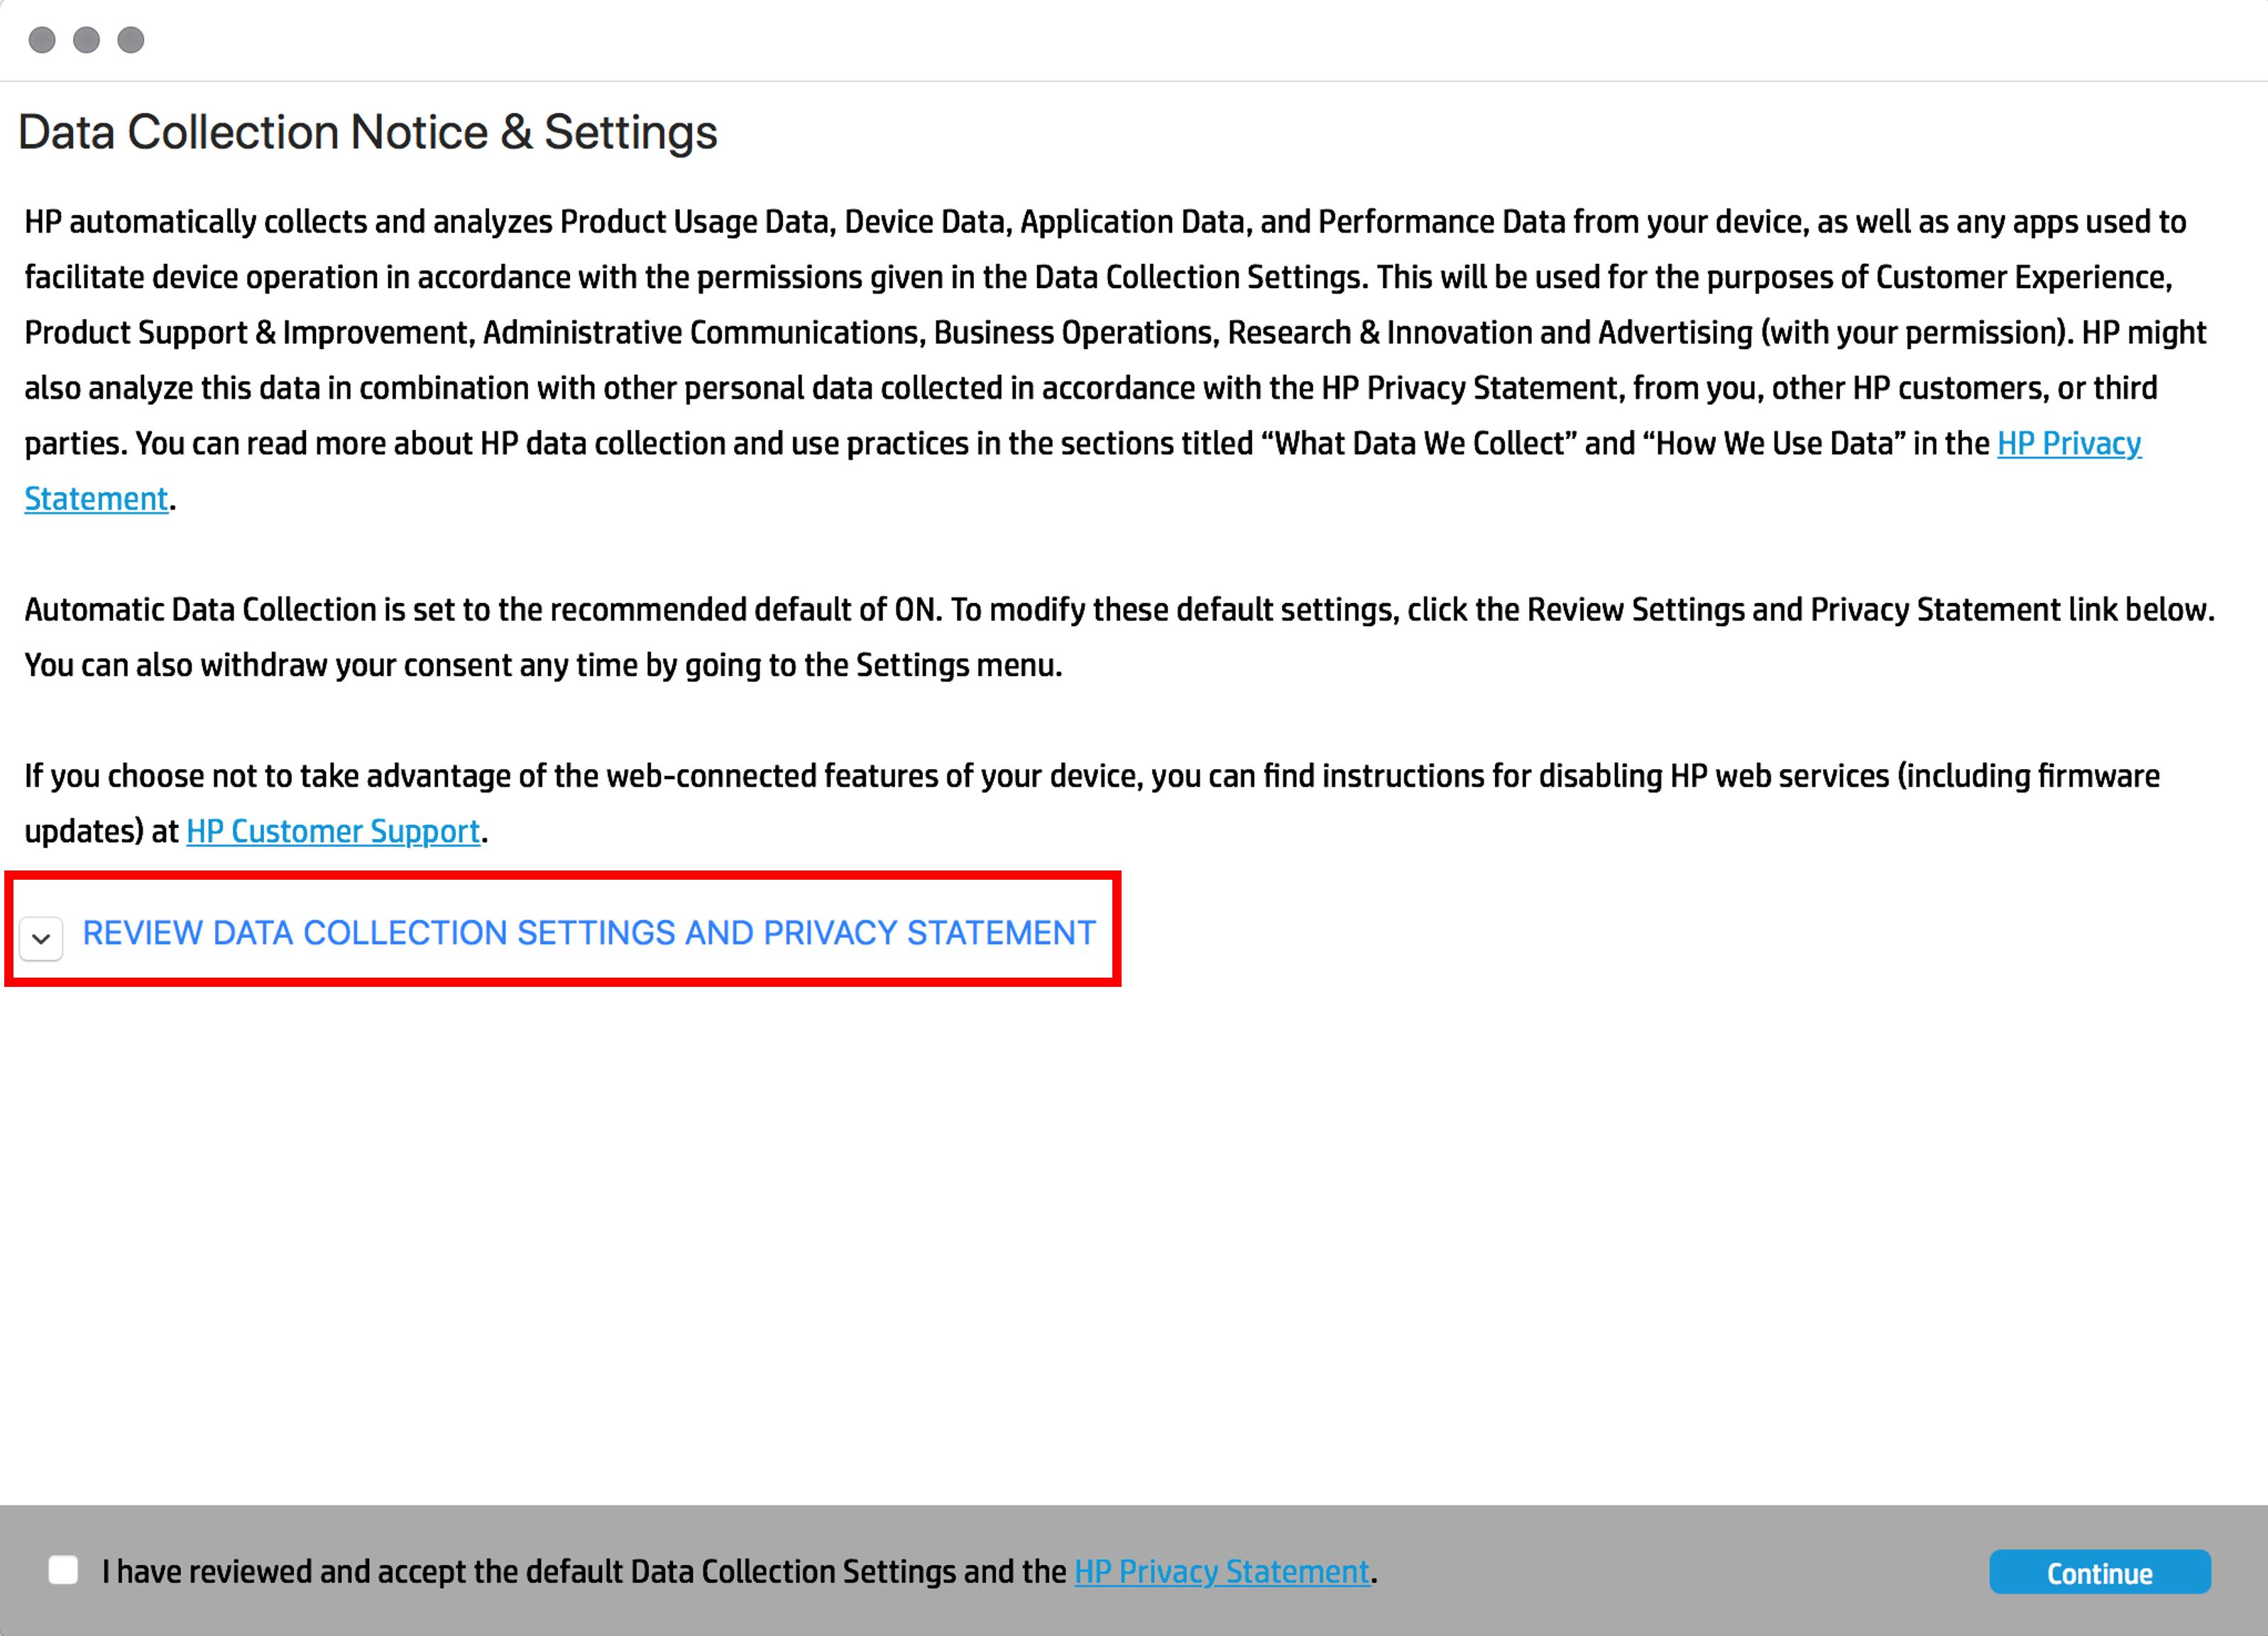Click the middle gray minimize window dot
This screenshot has height=1636, width=2268.
(87, 40)
